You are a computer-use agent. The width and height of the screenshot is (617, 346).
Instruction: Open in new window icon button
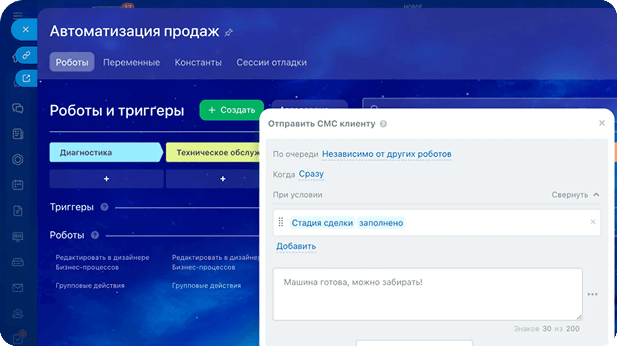[x=26, y=78]
